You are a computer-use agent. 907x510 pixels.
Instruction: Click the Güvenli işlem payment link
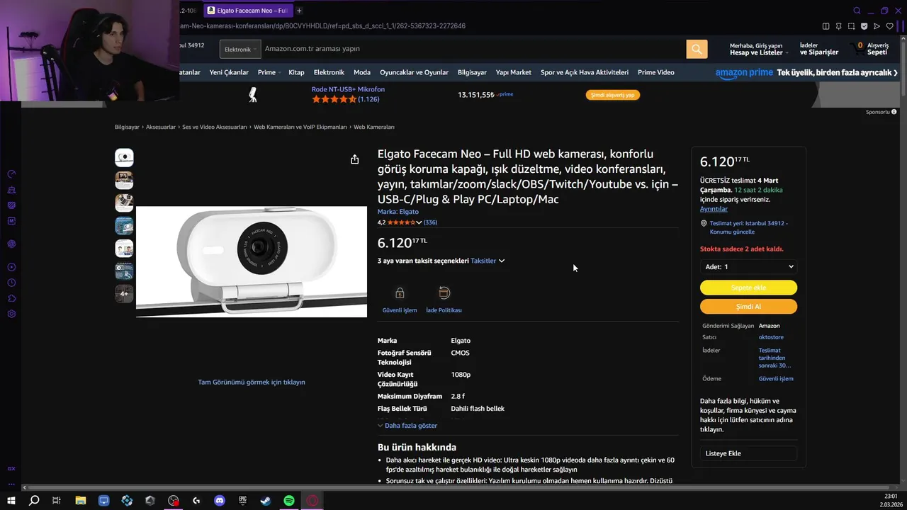(x=776, y=378)
